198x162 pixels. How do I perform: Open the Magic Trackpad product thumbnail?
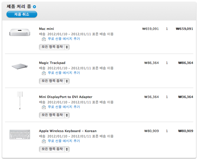20,66
